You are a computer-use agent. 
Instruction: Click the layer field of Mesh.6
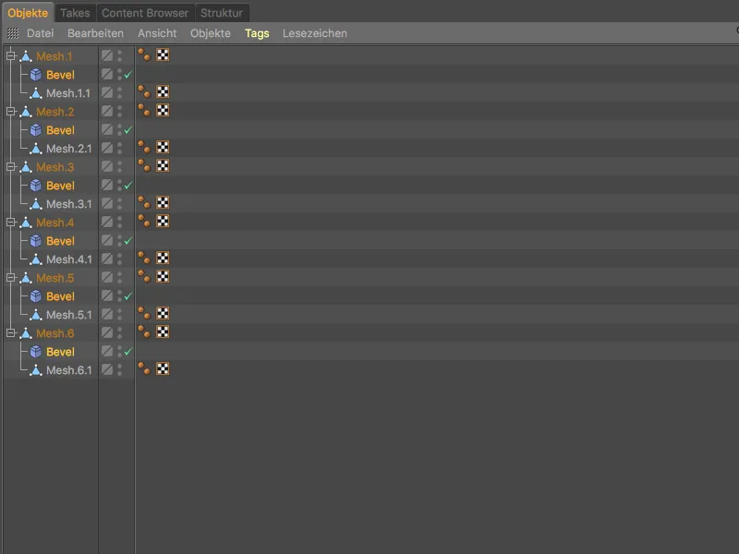[x=107, y=332]
